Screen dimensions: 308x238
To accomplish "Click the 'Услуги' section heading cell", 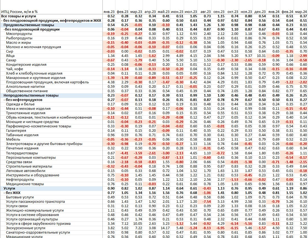I will click(10, 188).
